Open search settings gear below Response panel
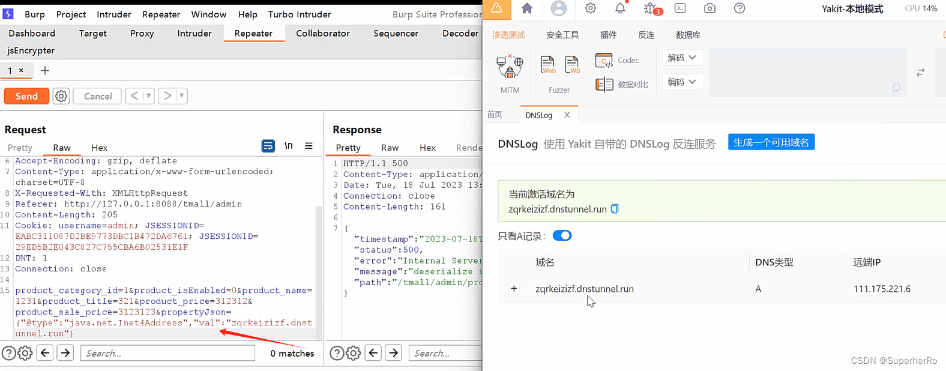946x371 pixels. pos(354,353)
